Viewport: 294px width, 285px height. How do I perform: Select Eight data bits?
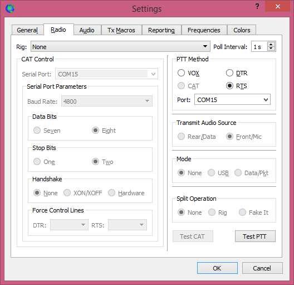click(104, 131)
